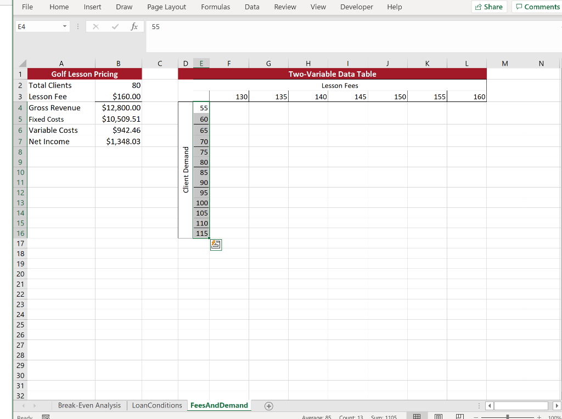Click the Insert Function (fx) icon

click(x=134, y=26)
